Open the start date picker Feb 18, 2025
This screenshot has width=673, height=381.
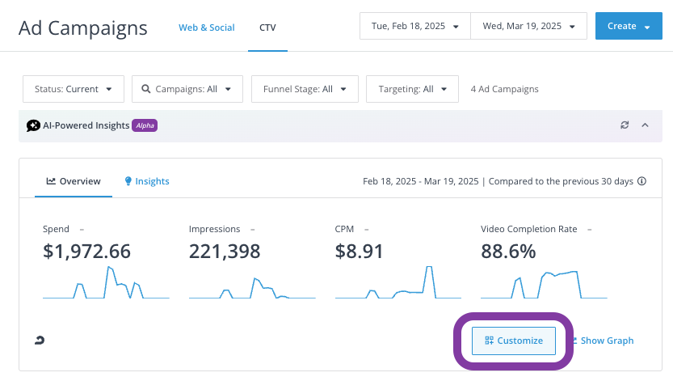point(414,26)
